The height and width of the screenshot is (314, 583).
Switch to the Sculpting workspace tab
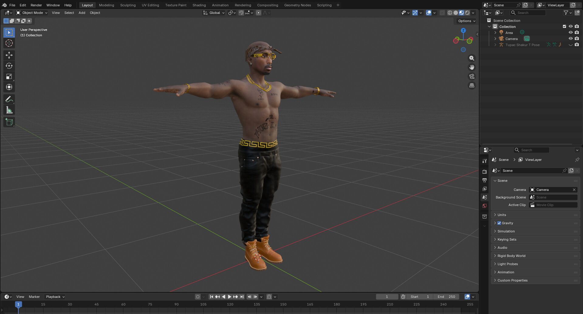coord(128,5)
